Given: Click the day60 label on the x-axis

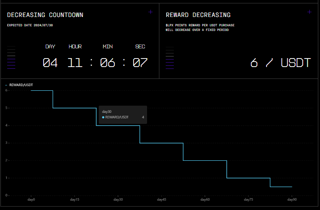Looking at the screenshot, I should click(205, 199).
